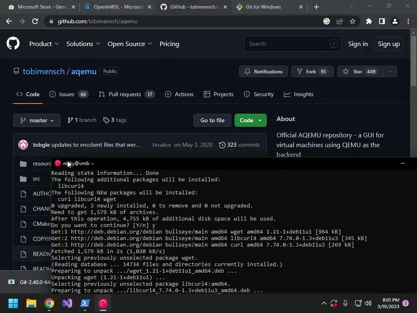417x313 pixels.
Task: Open the Debian app on taskbar
Action: coord(103,303)
